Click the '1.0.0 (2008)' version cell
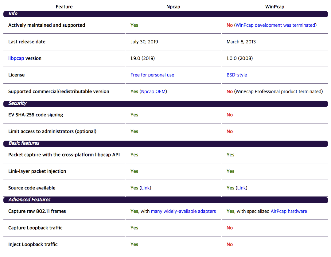This screenshot has height=257, width=331. [239, 58]
